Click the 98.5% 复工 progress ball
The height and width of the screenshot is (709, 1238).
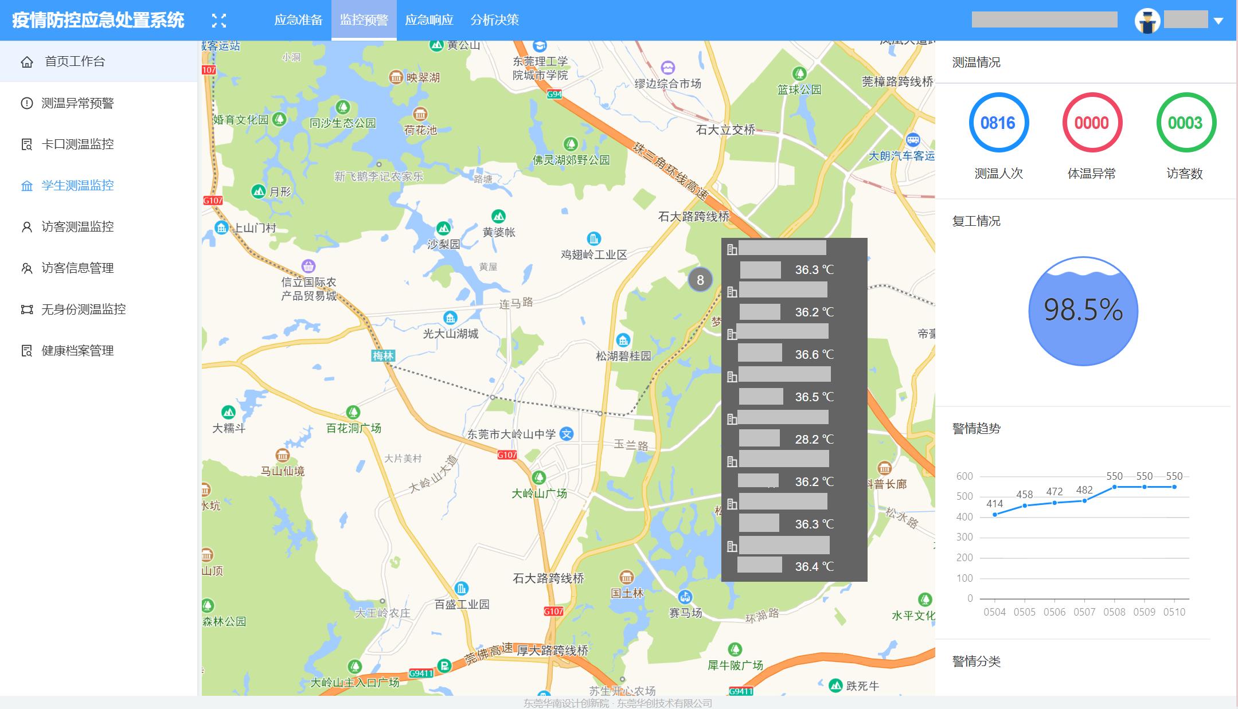pos(1083,311)
